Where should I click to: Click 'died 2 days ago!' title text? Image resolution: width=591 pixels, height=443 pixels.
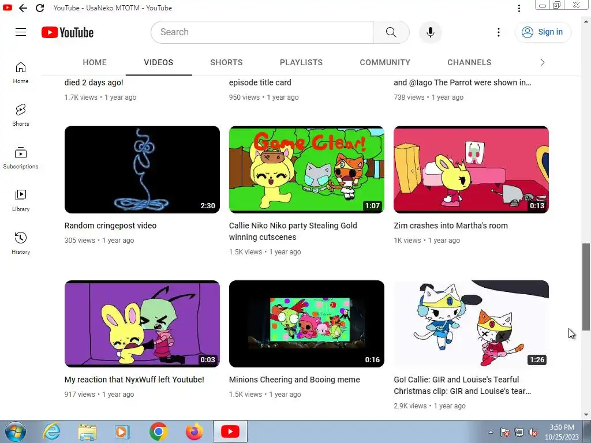pos(94,82)
